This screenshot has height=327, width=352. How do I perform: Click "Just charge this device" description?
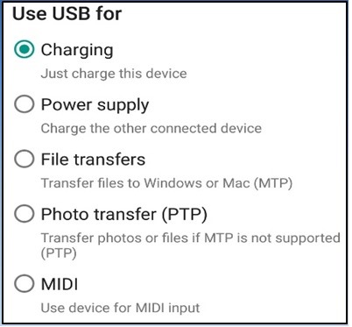click(114, 74)
